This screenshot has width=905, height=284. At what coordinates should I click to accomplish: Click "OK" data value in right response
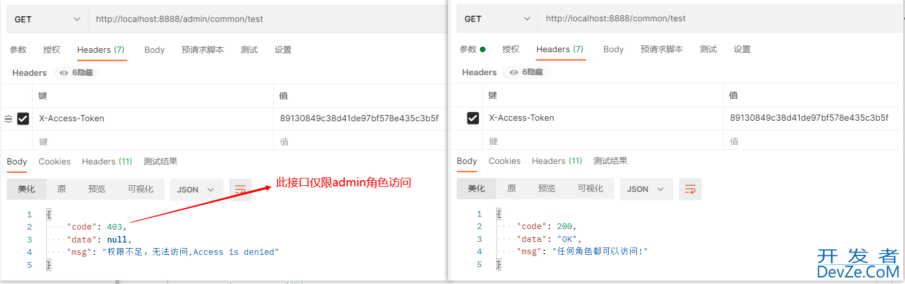tap(567, 239)
